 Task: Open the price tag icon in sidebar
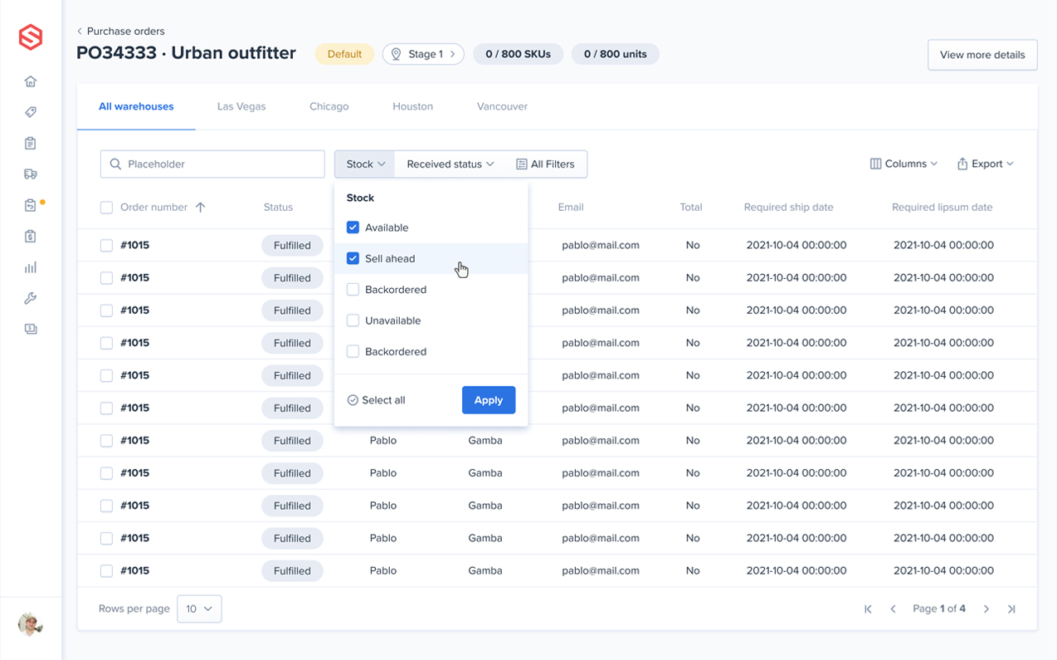point(31,112)
